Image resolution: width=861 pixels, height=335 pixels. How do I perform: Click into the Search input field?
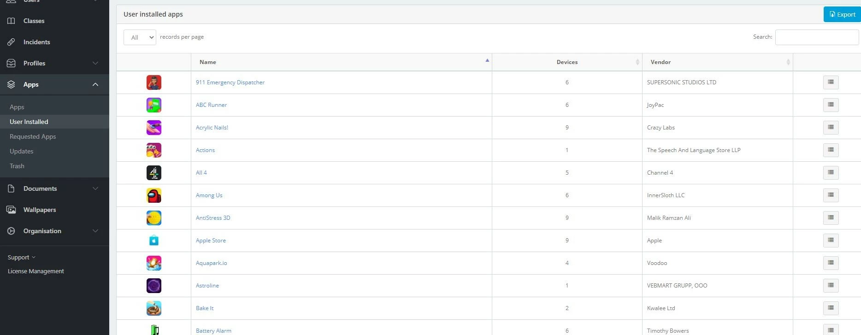click(x=817, y=37)
